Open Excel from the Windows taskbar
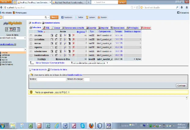The image size is (190, 130). [x=31, y=126]
